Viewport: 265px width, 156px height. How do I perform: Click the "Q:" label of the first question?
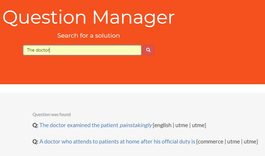(x=35, y=125)
